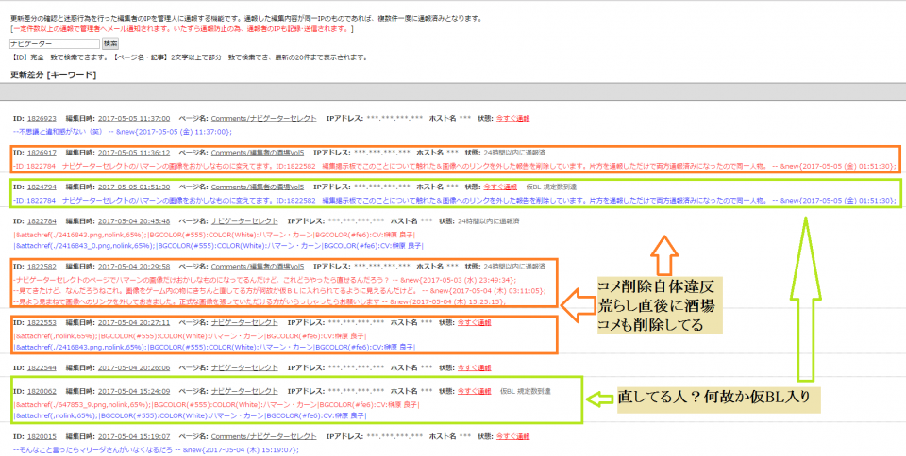Open revision ID 1824794 link
The height and width of the screenshot is (456, 906).
tap(42, 187)
